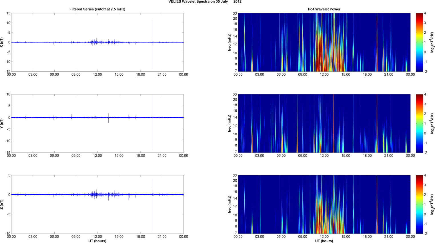Click the Y (nT) axis label
Screen dimensions: 435x243
pos(2,123)
